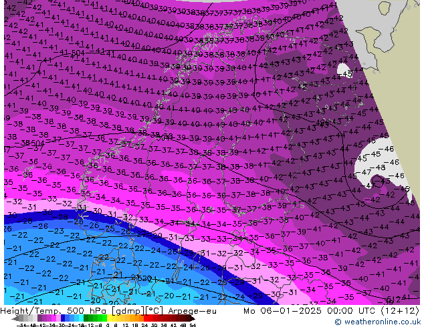This screenshot has width=424, height=327.
Task: Click the dark blue swatch in the legend
Action: click(63, 318)
